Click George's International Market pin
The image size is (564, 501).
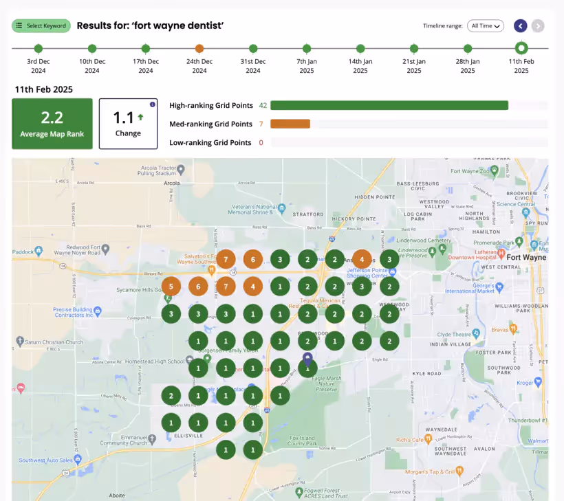click(499, 287)
